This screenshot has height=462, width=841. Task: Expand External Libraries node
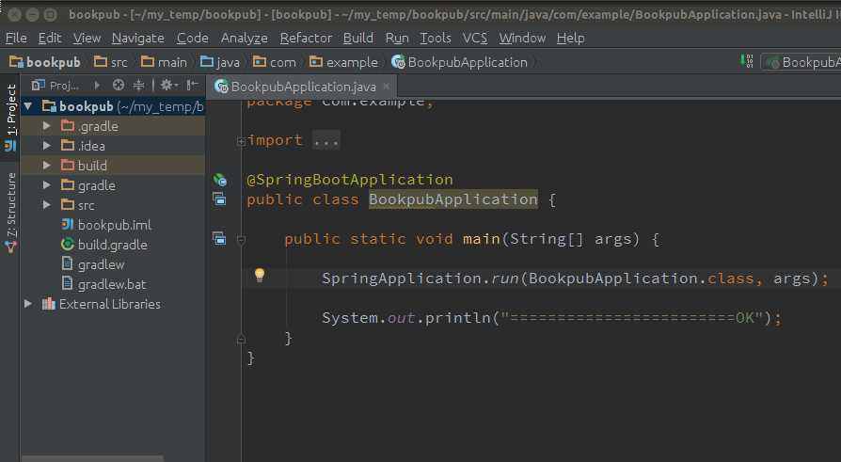pos(28,304)
